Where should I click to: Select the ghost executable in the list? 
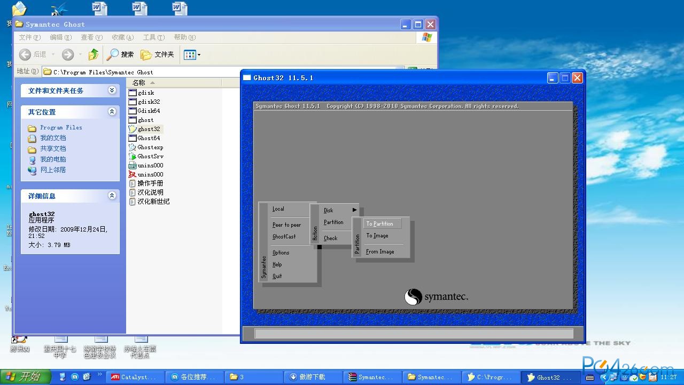142,120
